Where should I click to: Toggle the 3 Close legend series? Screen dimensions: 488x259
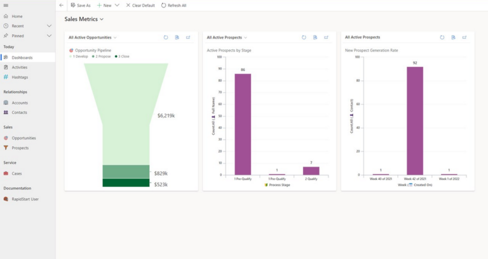pos(122,56)
